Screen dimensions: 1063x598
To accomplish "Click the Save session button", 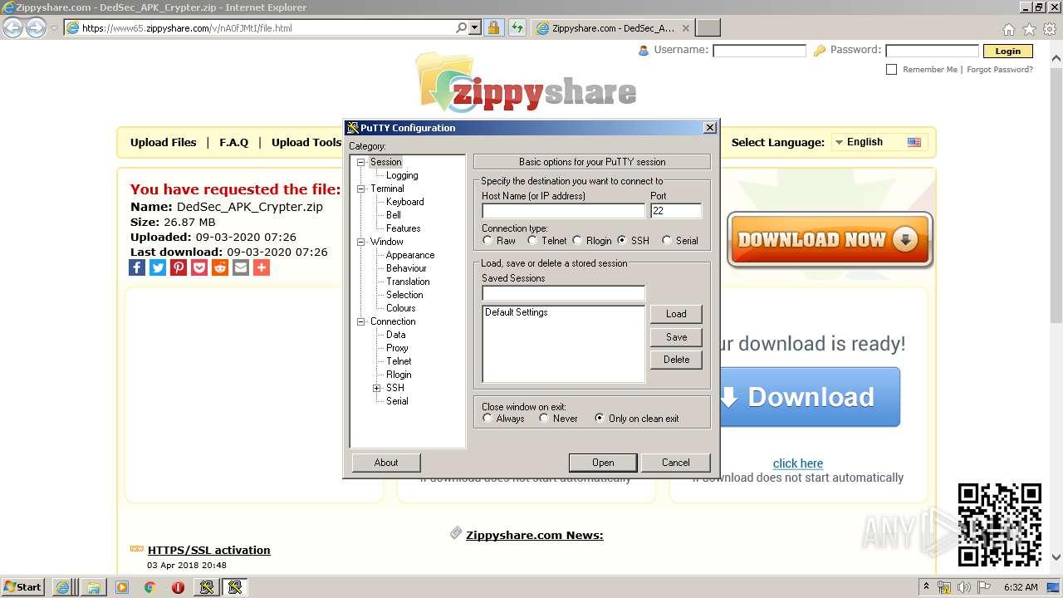I will [x=676, y=337].
